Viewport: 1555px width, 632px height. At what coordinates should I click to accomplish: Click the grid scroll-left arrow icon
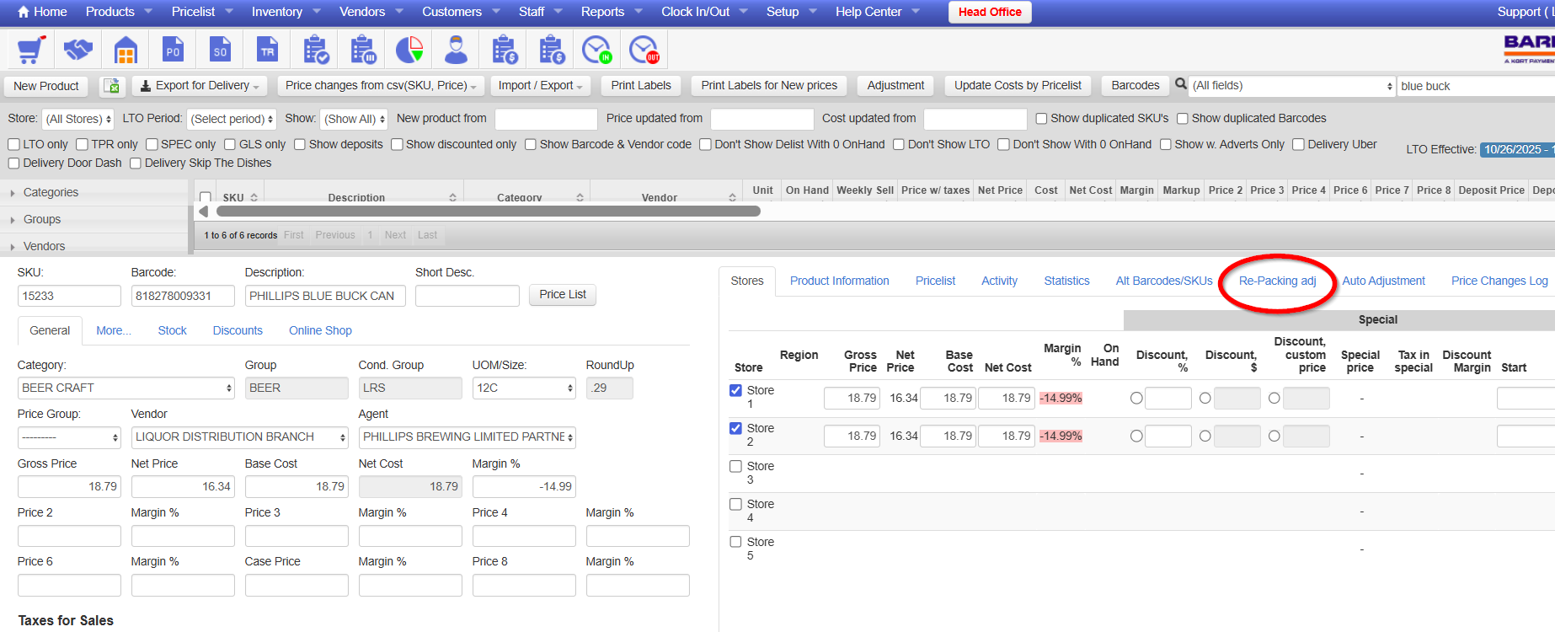(203, 212)
